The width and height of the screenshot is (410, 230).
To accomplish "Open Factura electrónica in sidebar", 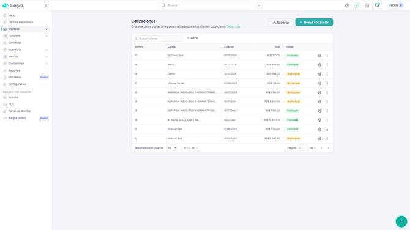I will point(21,22).
